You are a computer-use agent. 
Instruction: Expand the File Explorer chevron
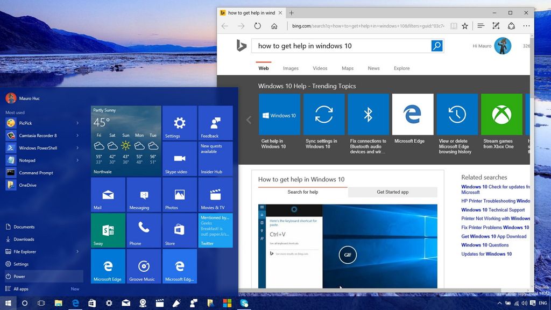pyautogui.click(x=77, y=251)
